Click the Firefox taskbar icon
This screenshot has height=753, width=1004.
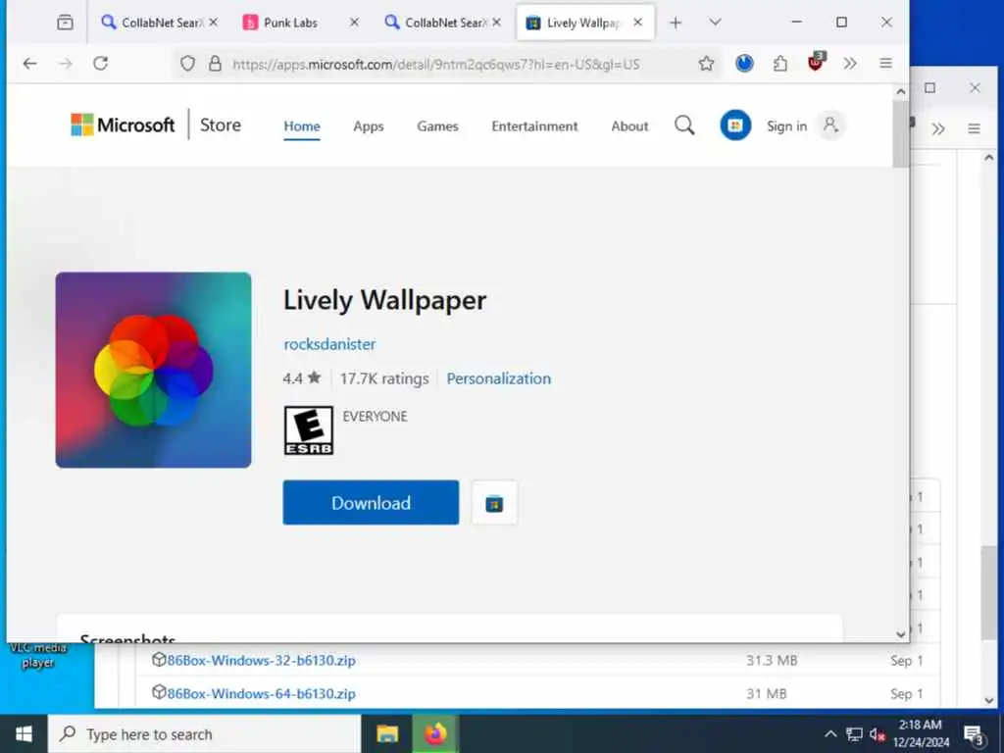(x=435, y=733)
